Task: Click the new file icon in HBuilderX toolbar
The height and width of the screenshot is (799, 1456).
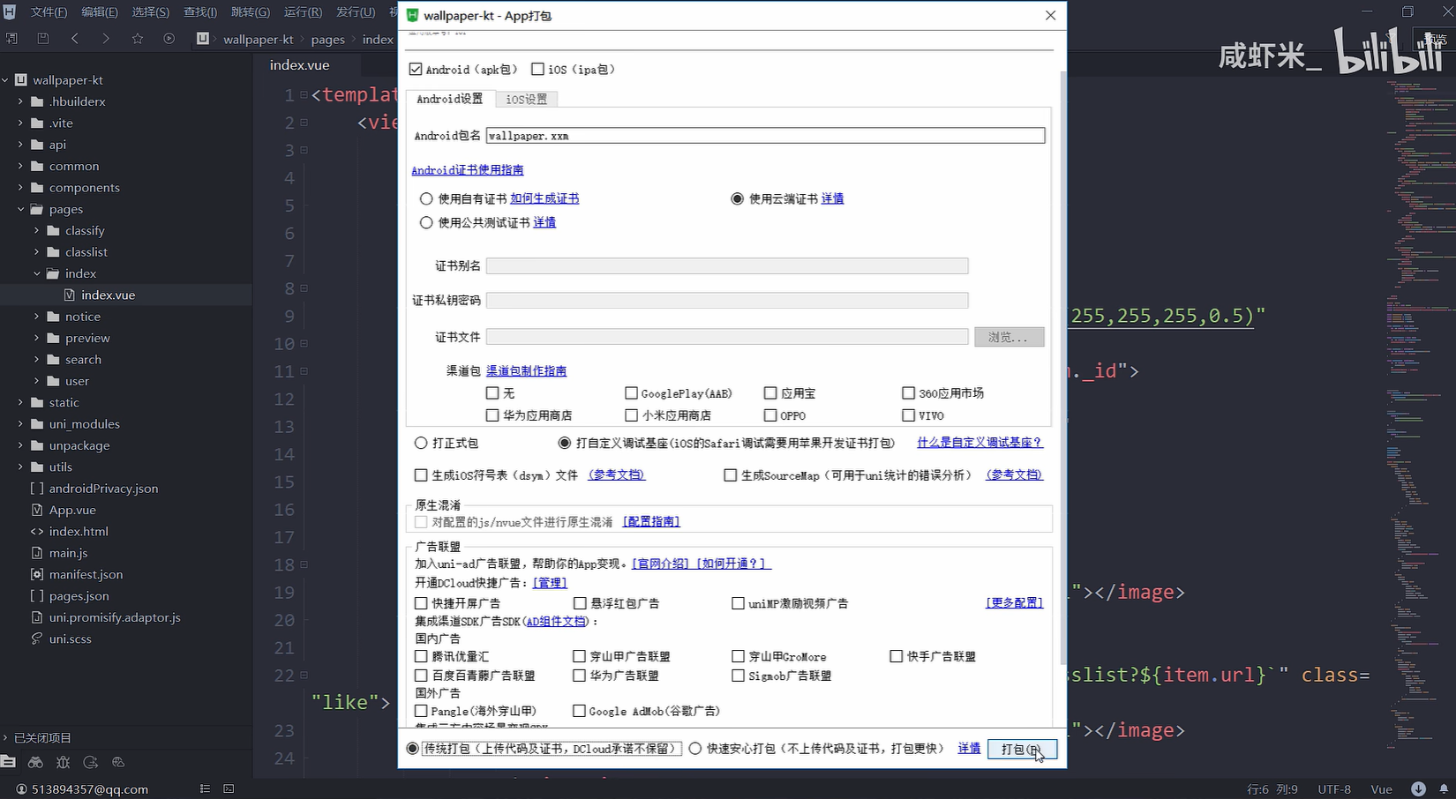Action: (11, 39)
